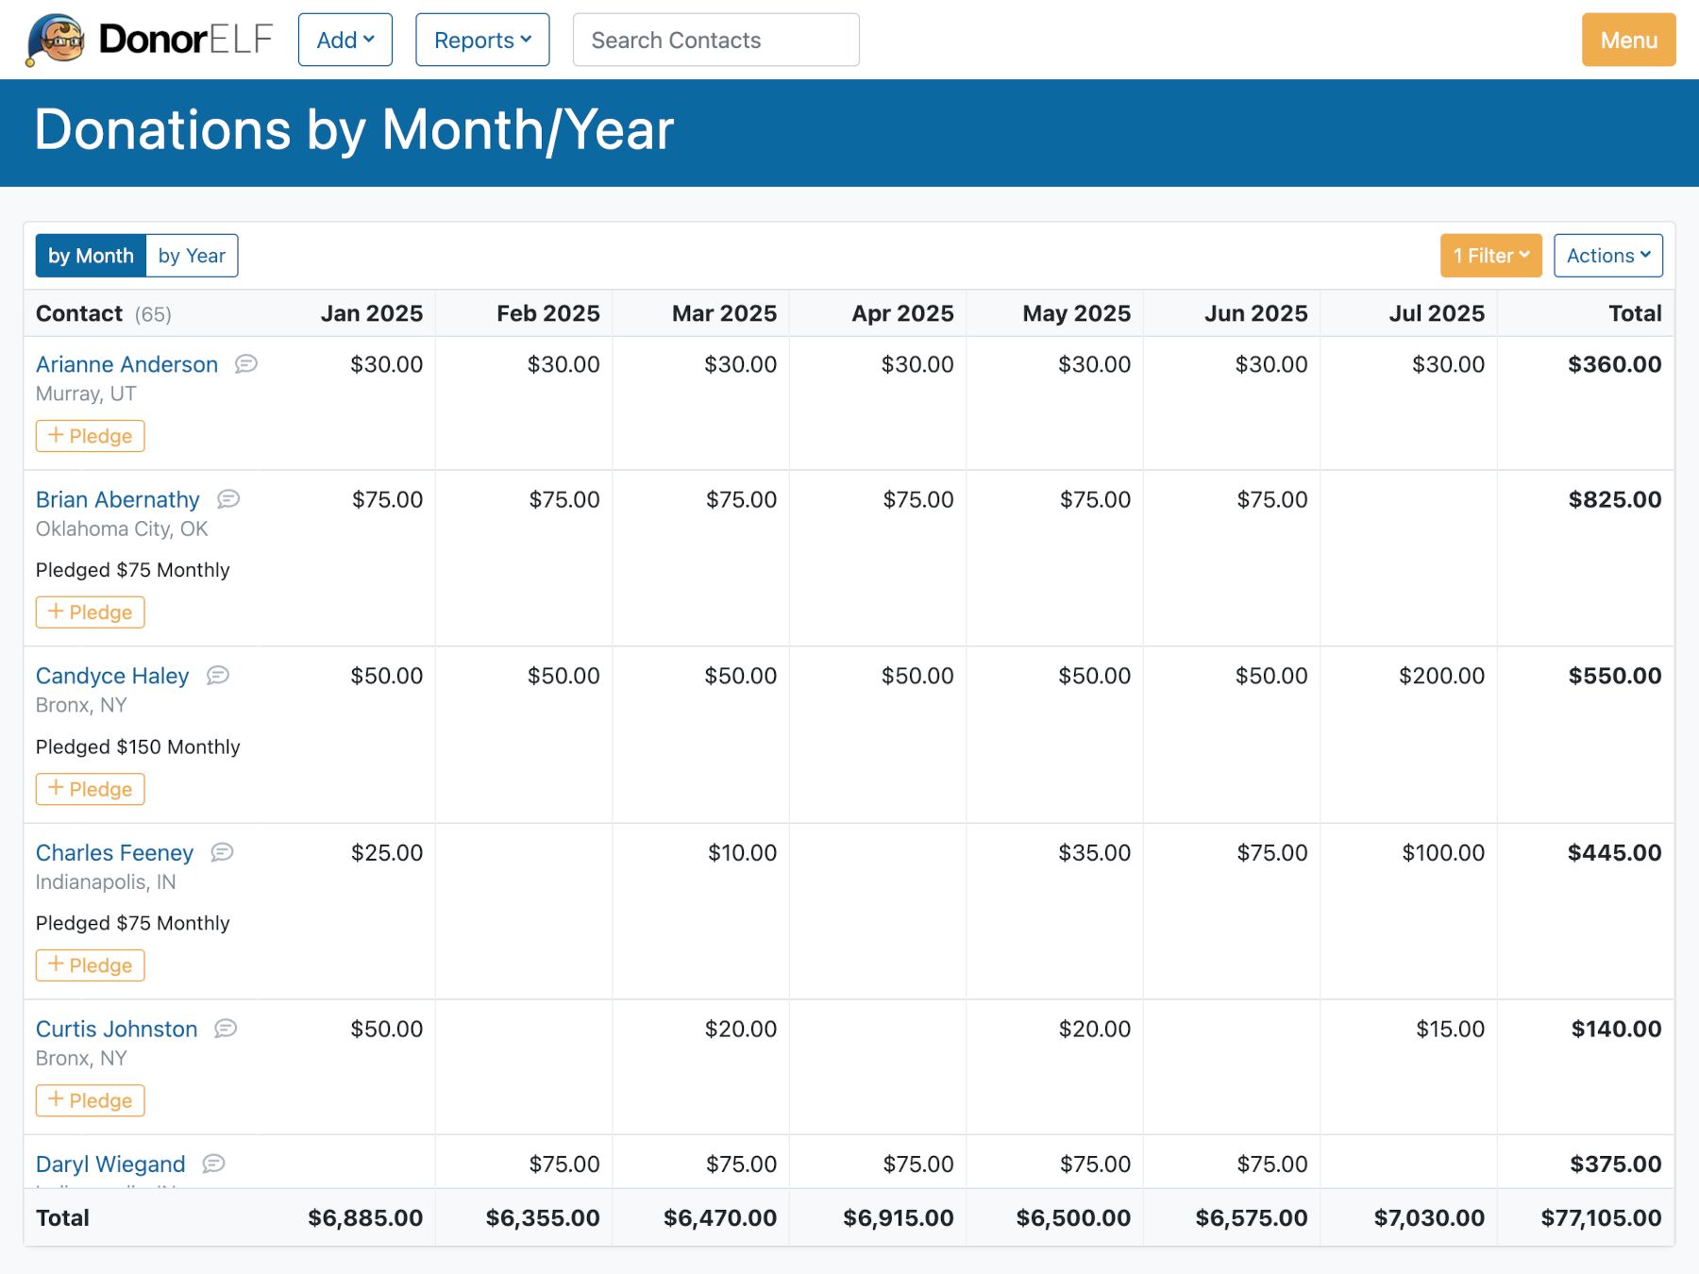This screenshot has height=1274, width=1699.
Task: Open the speech bubble icon for Candyce Haley
Action: click(218, 676)
